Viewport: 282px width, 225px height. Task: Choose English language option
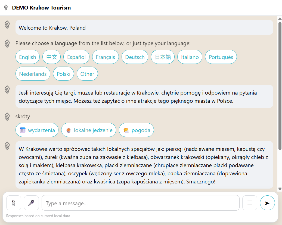[27, 57]
